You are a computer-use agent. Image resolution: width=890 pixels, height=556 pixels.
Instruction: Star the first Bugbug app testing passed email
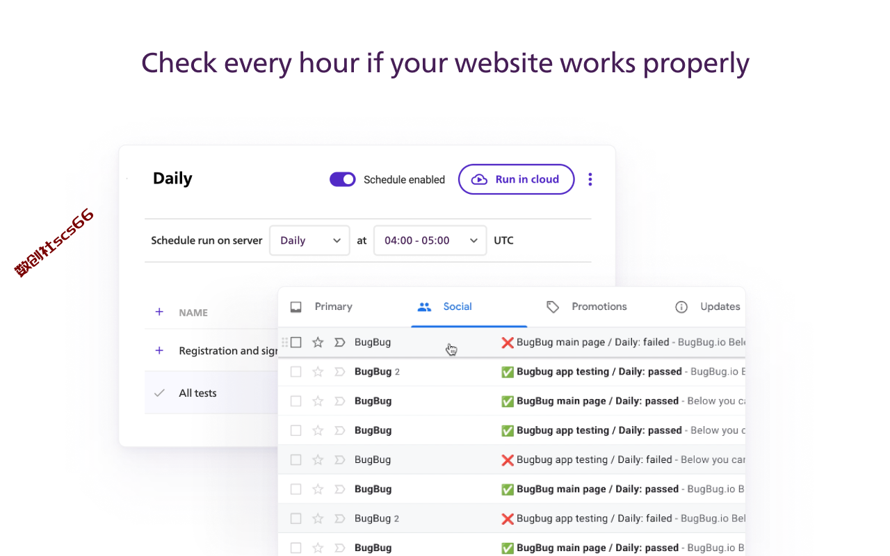click(318, 372)
